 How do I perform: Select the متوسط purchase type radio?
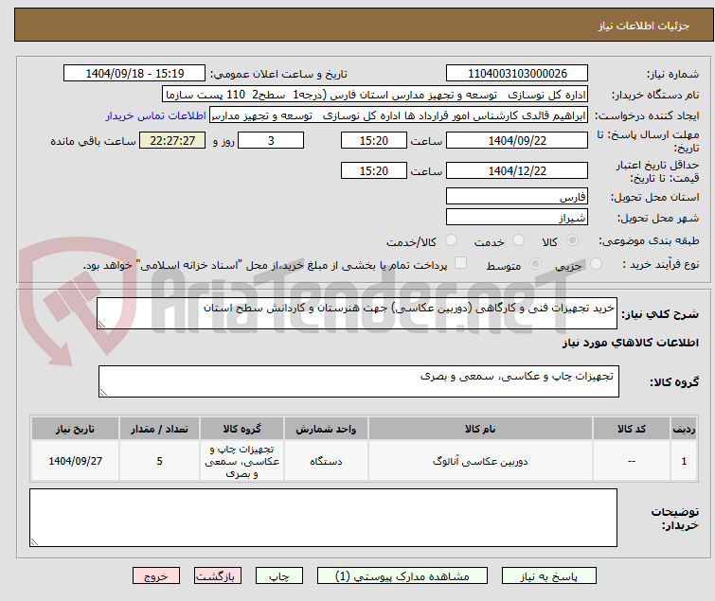[535, 264]
